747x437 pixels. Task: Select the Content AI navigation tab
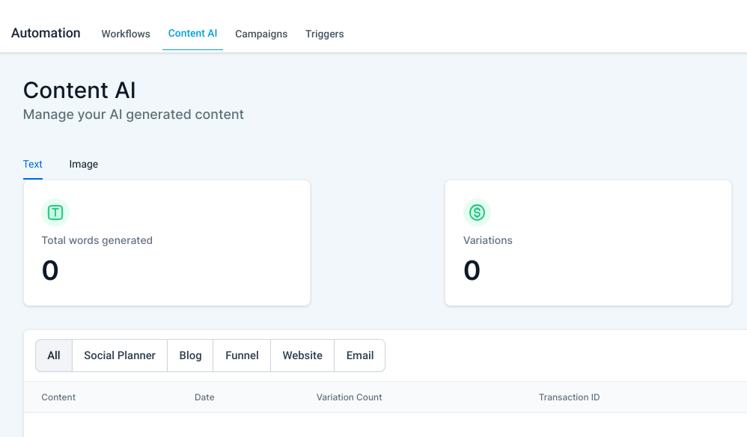coord(192,34)
